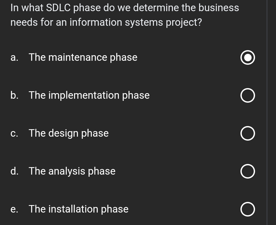Select the installation phase radio button
This screenshot has width=276, height=225.
(248, 210)
